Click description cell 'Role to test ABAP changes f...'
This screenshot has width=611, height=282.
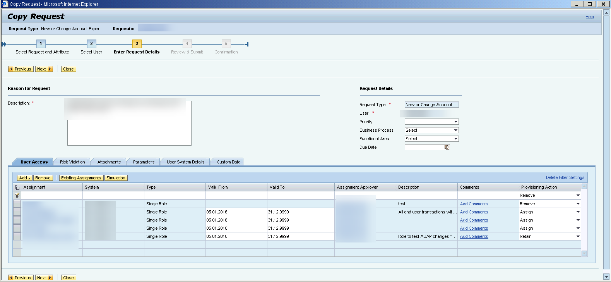[427, 236]
